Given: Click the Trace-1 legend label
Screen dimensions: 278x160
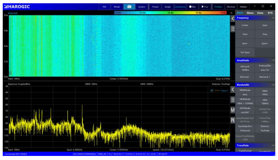Looking at the screenshot, I should (x=224, y=90).
